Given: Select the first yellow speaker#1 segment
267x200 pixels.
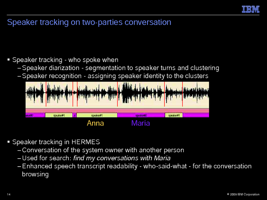Looking at the screenshot, I should tap(59, 115).
